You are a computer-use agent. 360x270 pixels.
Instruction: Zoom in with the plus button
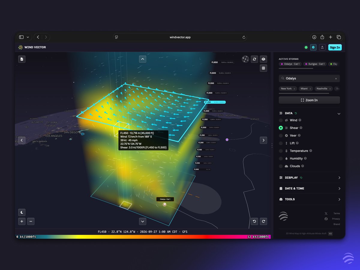click(22, 221)
